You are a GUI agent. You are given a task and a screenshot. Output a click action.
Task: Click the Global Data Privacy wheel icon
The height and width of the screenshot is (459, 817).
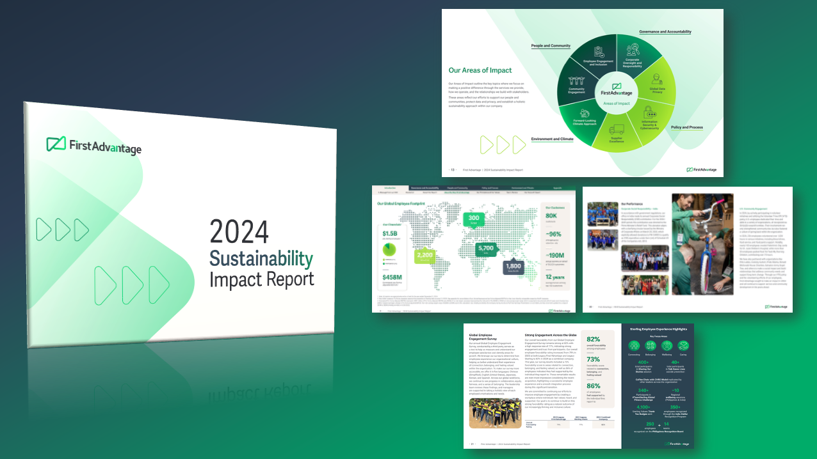657,79
